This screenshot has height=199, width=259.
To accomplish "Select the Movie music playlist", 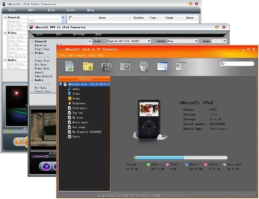I will tap(78, 122).
